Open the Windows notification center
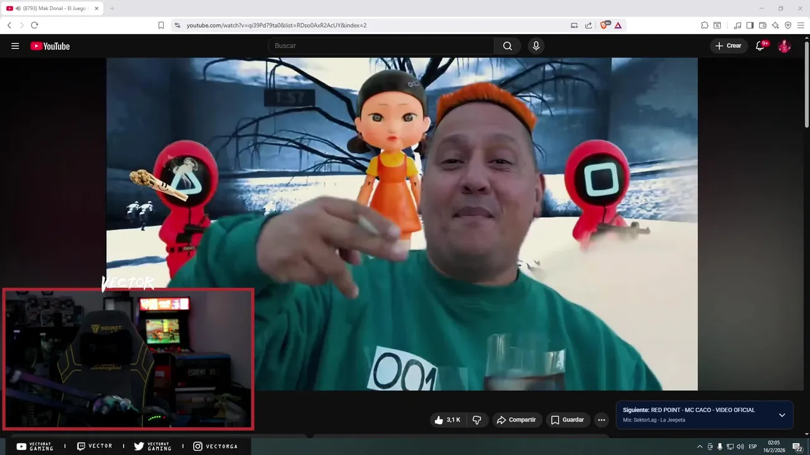Screen dimensions: 810x455 [797, 447]
